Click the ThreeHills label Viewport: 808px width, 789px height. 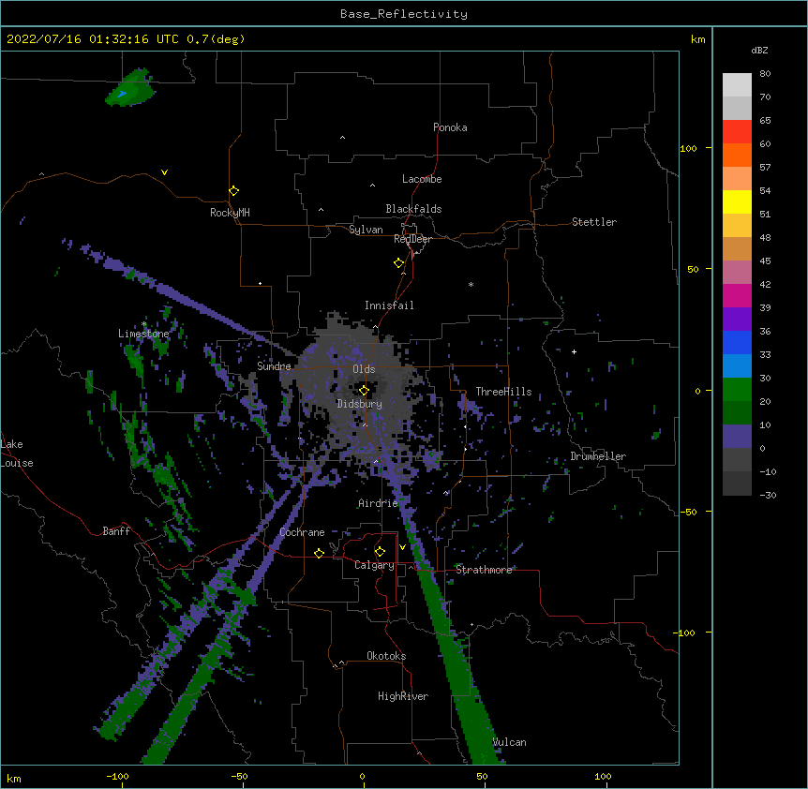pos(503,392)
